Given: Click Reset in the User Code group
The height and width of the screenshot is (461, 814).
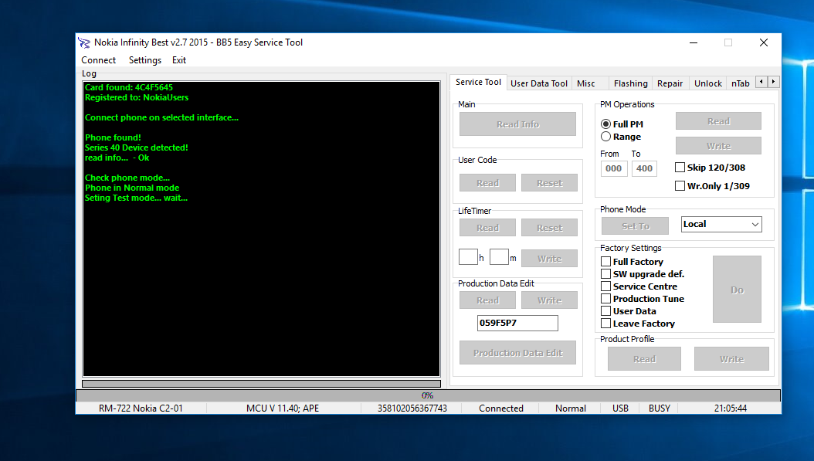Looking at the screenshot, I should click(549, 183).
